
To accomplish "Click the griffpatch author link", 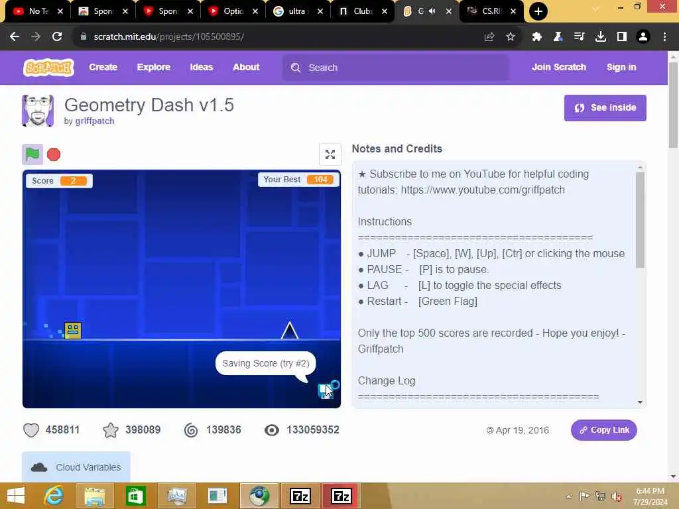I will click(x=95, y=121).
